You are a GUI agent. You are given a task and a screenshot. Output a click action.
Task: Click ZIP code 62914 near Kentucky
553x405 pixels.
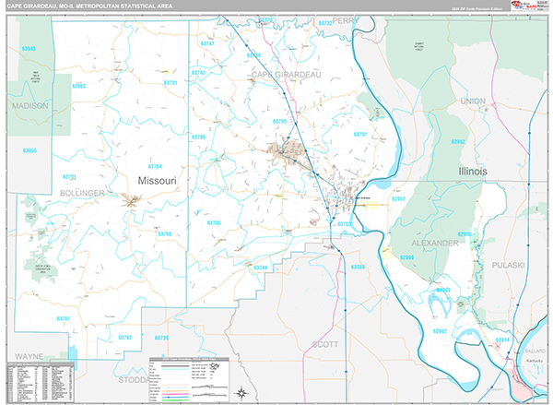[502, 339]
